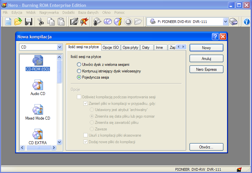Select 'Ustawiony jest atrybut archiwalny' radio
This screenshot has width=252, height=173.
[92, 110]
